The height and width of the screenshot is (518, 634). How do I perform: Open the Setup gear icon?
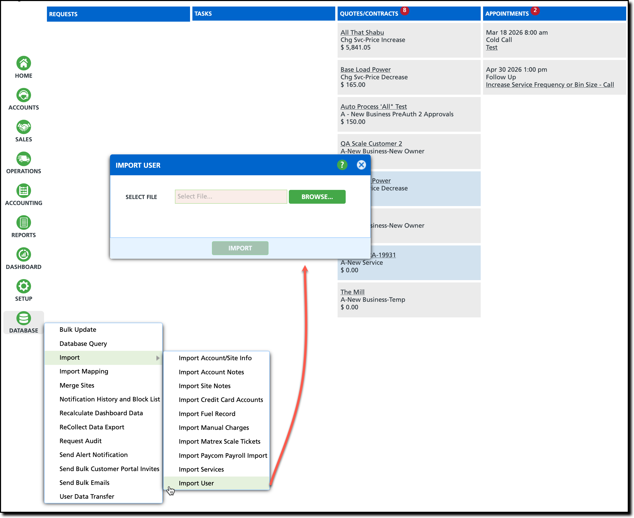point(23,286)
